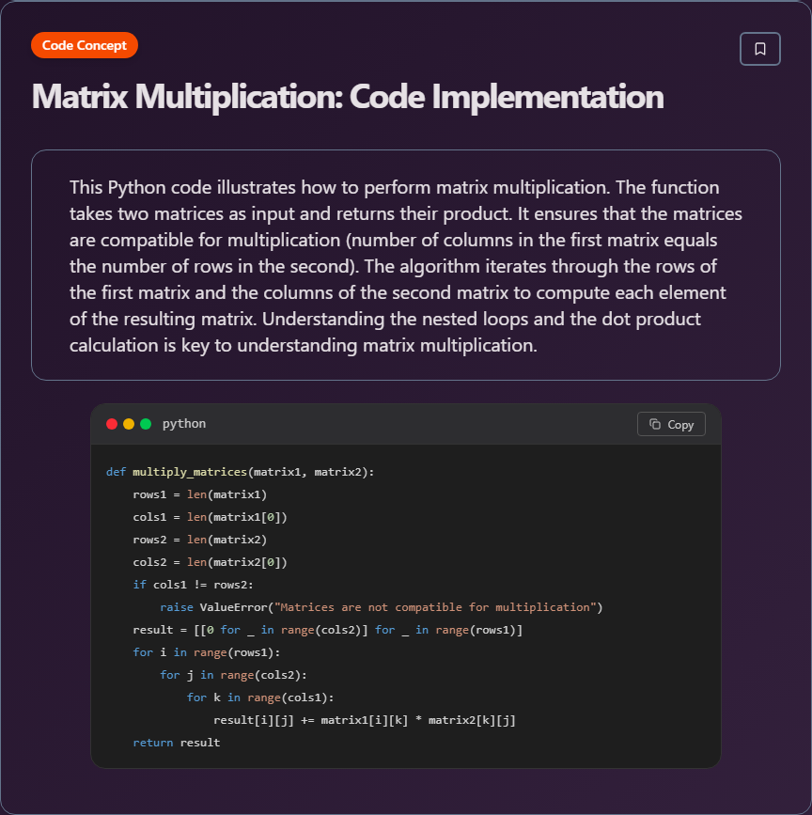This screenshot has width=812, height=815.
Task: Click the python language label
Action: (x=184, y=424)
